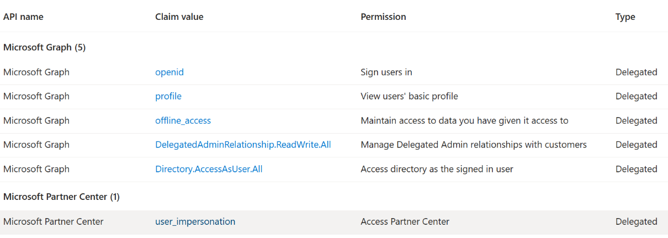This screenshot has width=668, height=238.
Task: Click Microsoft Graph name in Directory.AccessAsUser.All row
Action: click(x=36, y=169)
